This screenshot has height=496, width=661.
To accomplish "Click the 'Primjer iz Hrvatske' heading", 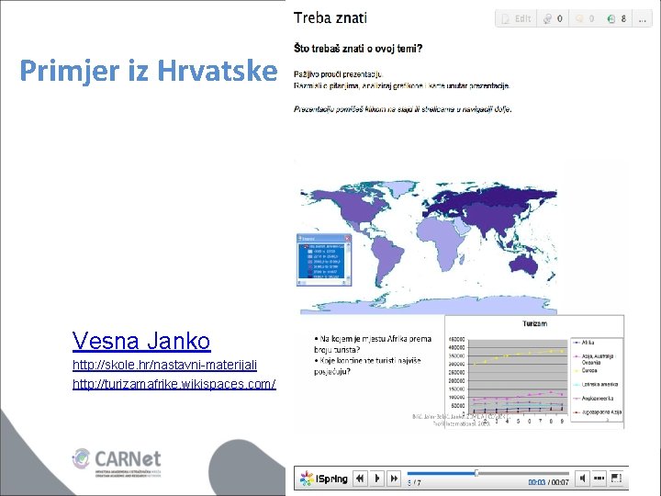I will (x=149, y=71).
